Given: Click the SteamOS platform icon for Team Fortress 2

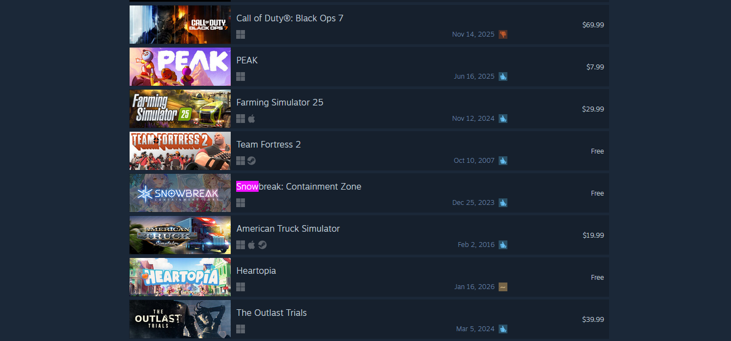Looking at the screenshot, I should click(252, 161).
